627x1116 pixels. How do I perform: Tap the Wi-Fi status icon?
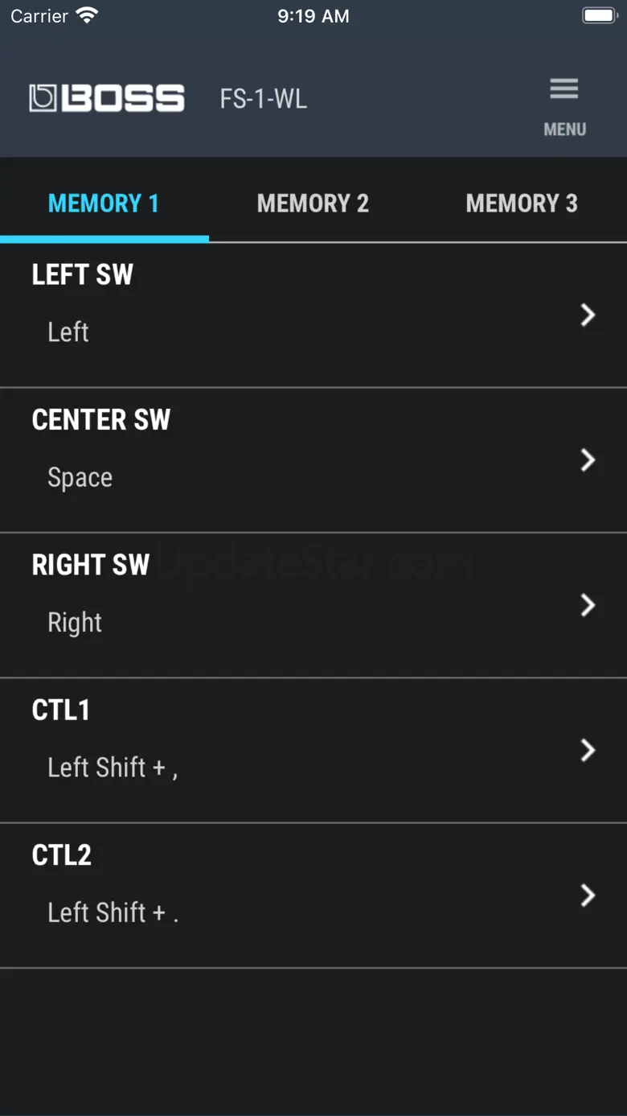coord(86,15)
